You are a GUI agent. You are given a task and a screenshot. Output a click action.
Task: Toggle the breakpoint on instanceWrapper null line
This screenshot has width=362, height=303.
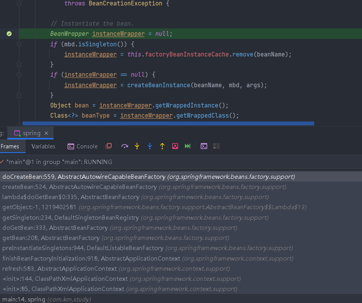(9, 34)
